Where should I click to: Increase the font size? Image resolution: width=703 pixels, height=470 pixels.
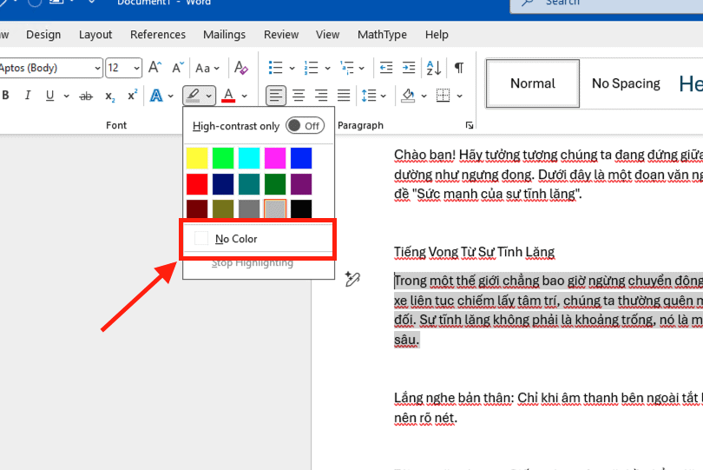154,68
